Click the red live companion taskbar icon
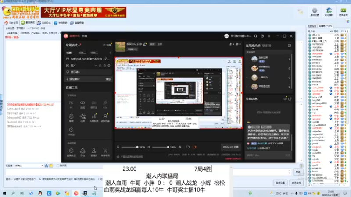This screenshot has height=197, width=351. (x=76, y=193)
